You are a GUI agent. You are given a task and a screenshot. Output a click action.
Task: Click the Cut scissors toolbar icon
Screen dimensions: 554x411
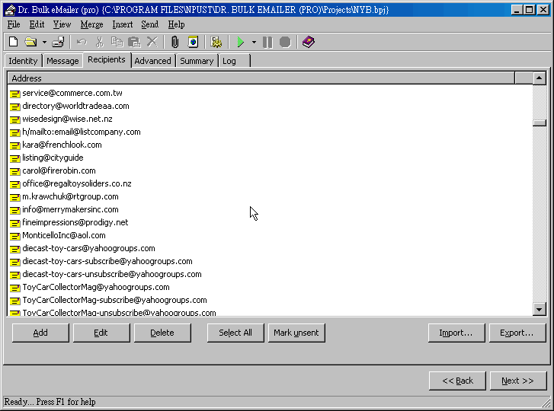[x=100, y=42]
